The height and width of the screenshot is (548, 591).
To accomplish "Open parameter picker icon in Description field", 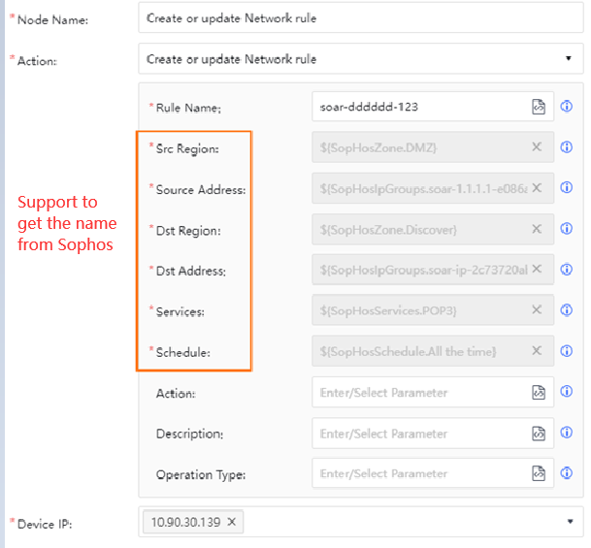I will (x=539, y=434).
